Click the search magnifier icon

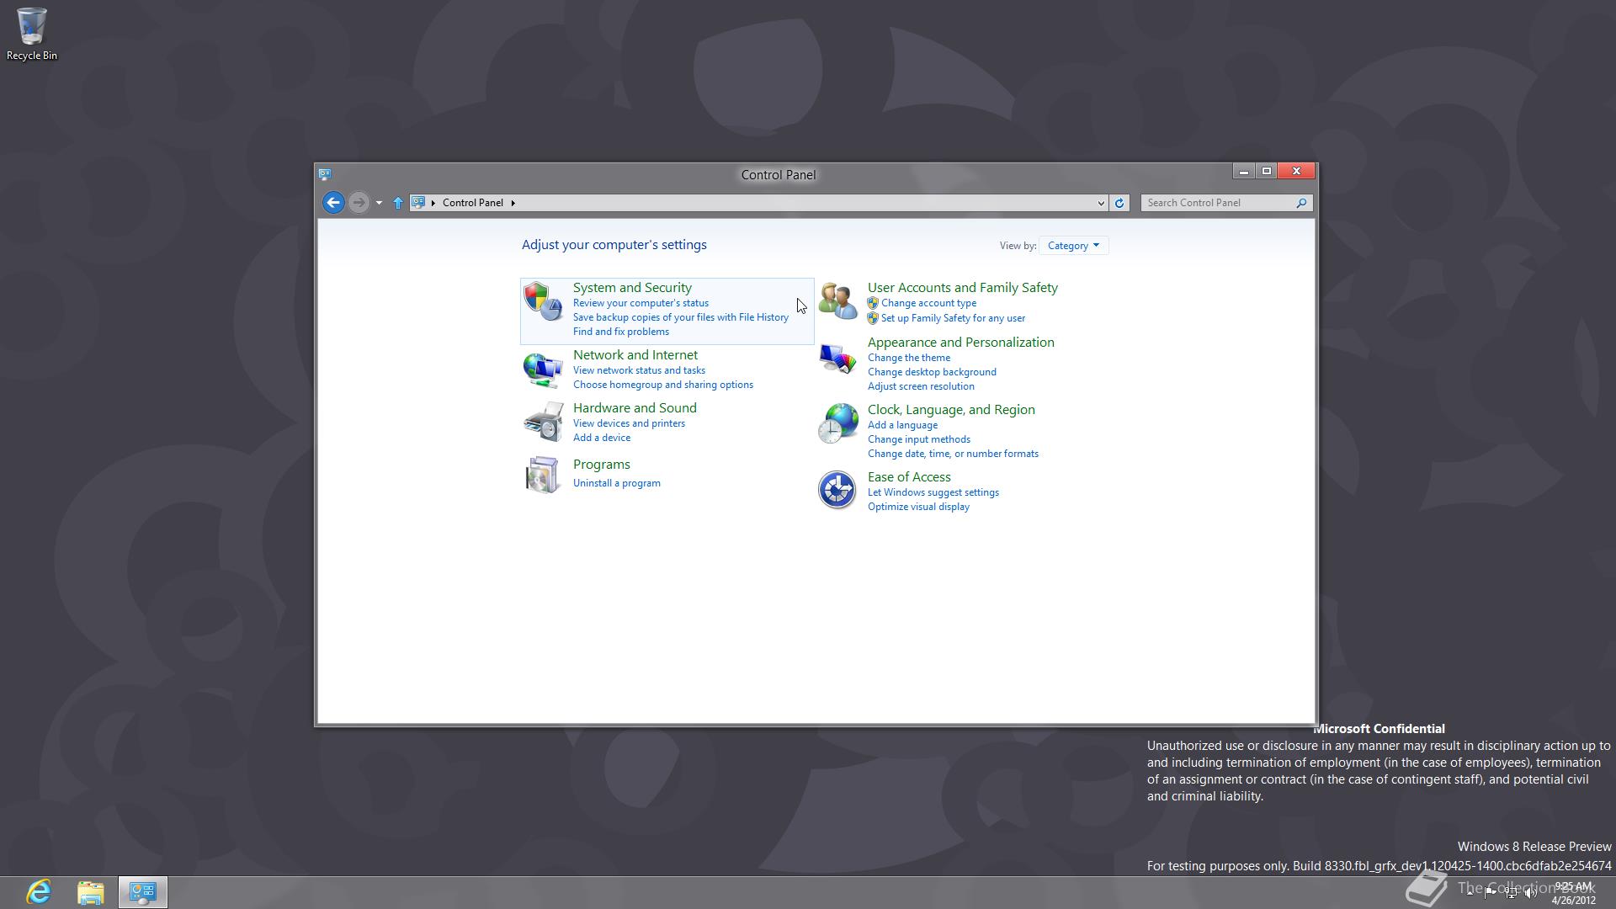(x=1301, y=203)
